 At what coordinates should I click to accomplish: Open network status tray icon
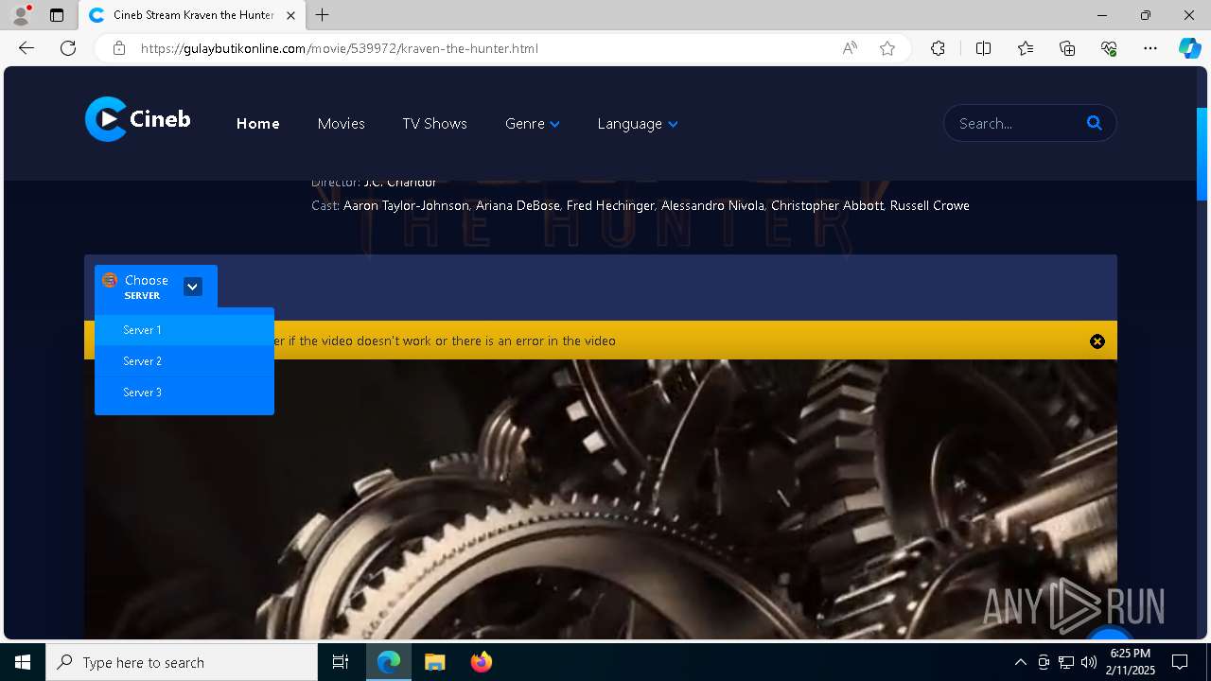(x=1066, y=662)
